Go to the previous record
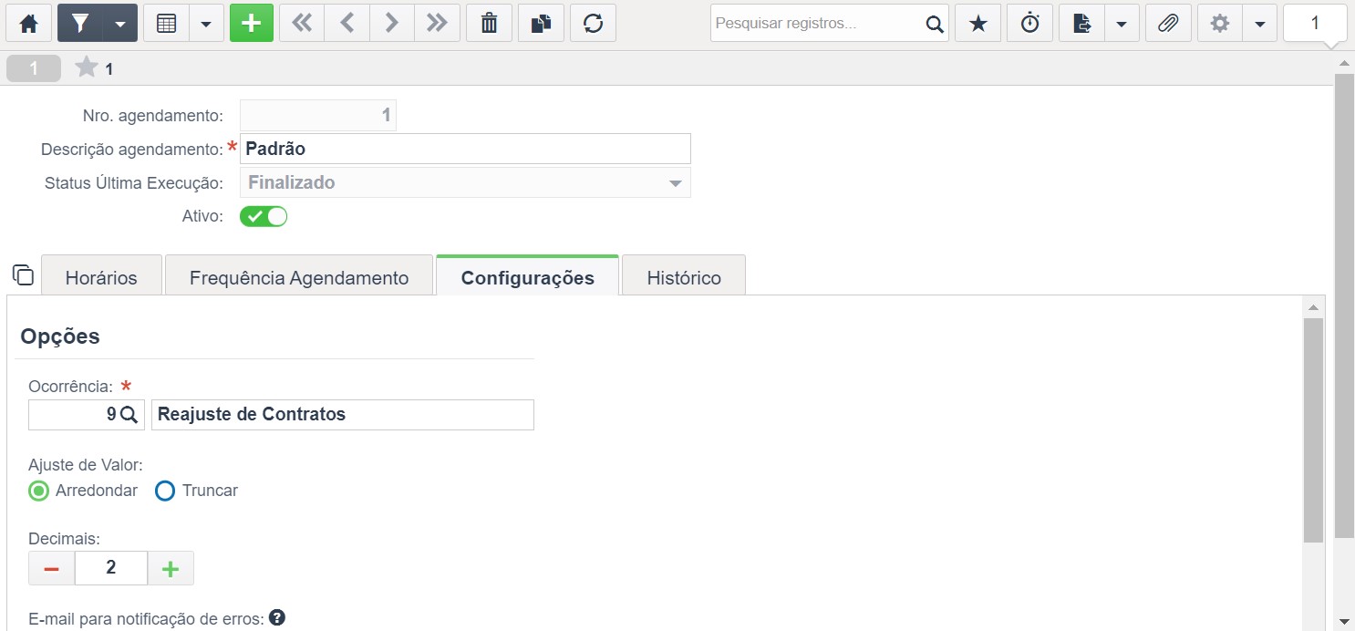The image size is (1355, 631). click(347, 24)
